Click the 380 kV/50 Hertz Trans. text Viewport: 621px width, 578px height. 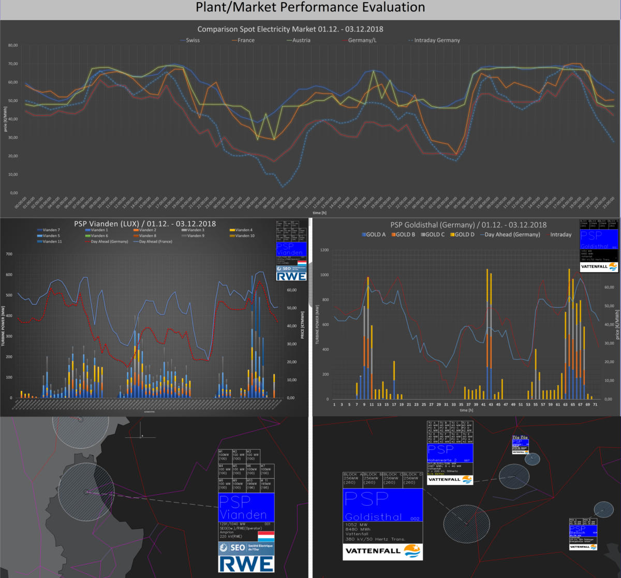(375, 539)
